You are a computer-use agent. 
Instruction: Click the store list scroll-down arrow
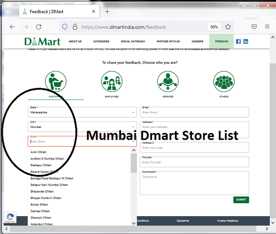coord(134,223)
